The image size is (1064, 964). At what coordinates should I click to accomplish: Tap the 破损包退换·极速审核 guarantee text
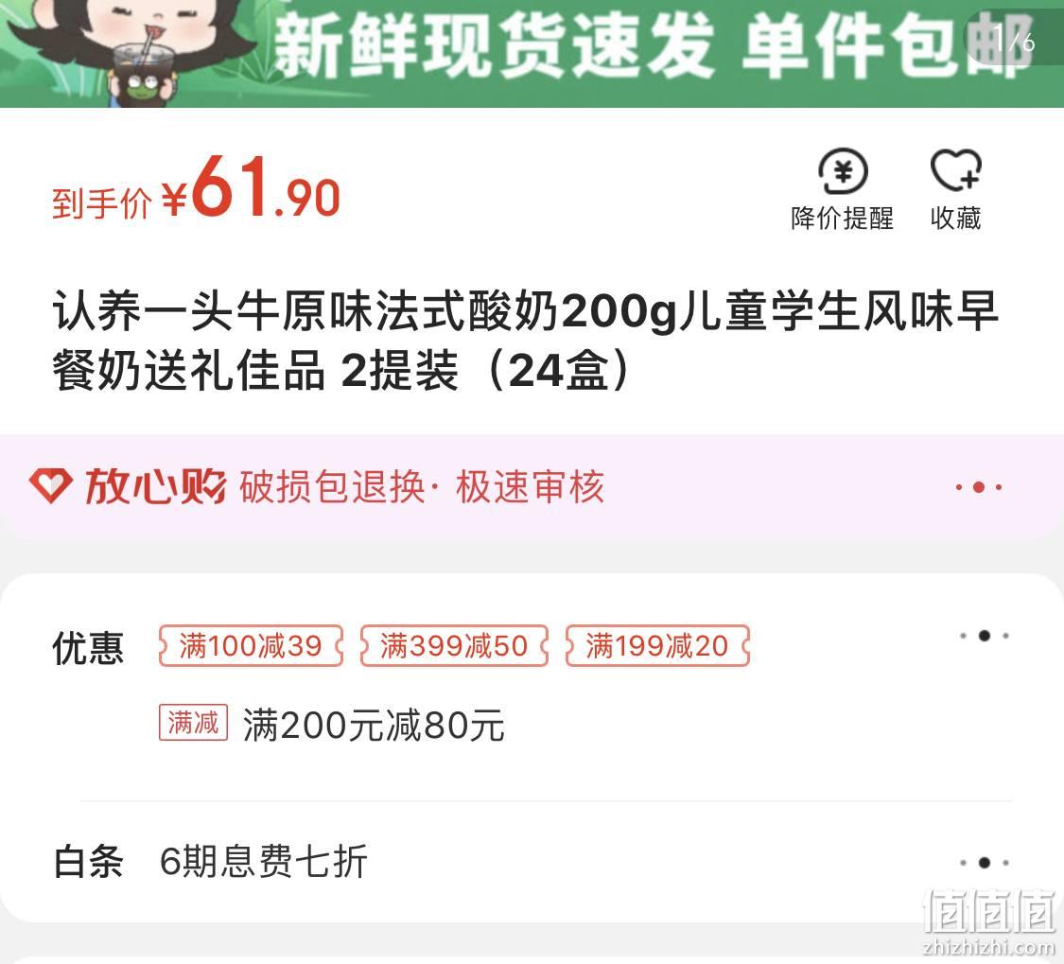(422, 487)
